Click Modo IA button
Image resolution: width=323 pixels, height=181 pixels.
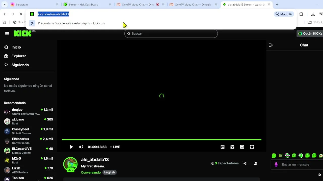(284, 14)
